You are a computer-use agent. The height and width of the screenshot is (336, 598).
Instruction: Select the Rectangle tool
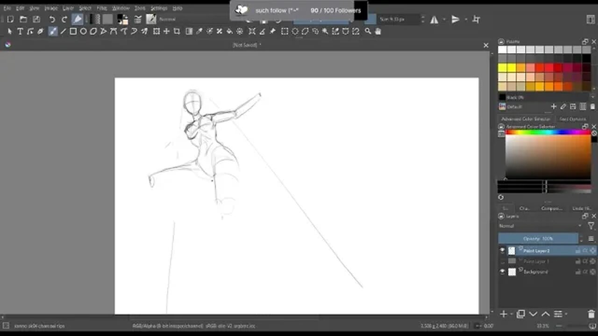pos(73,31)
